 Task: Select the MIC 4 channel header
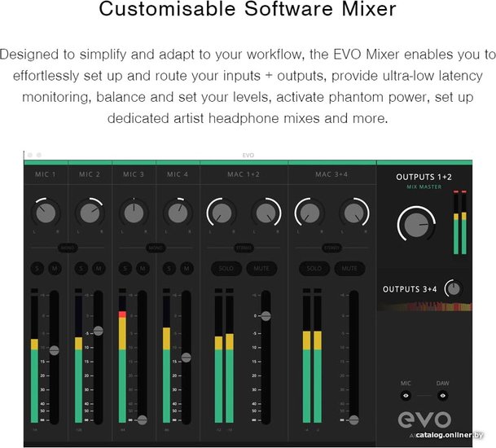178,174
